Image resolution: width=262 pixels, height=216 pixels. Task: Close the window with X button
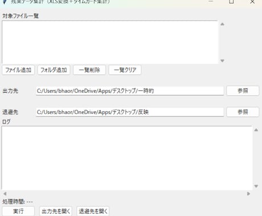(252, 2)
